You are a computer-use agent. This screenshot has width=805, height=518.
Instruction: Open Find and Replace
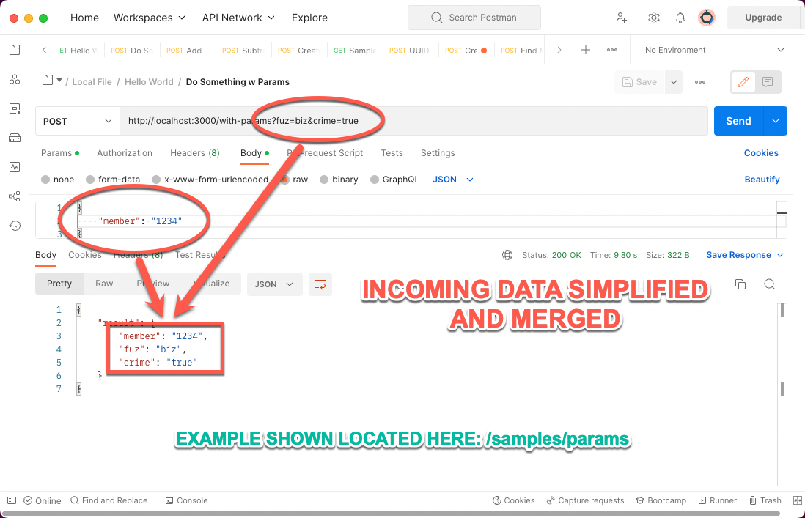109,500
